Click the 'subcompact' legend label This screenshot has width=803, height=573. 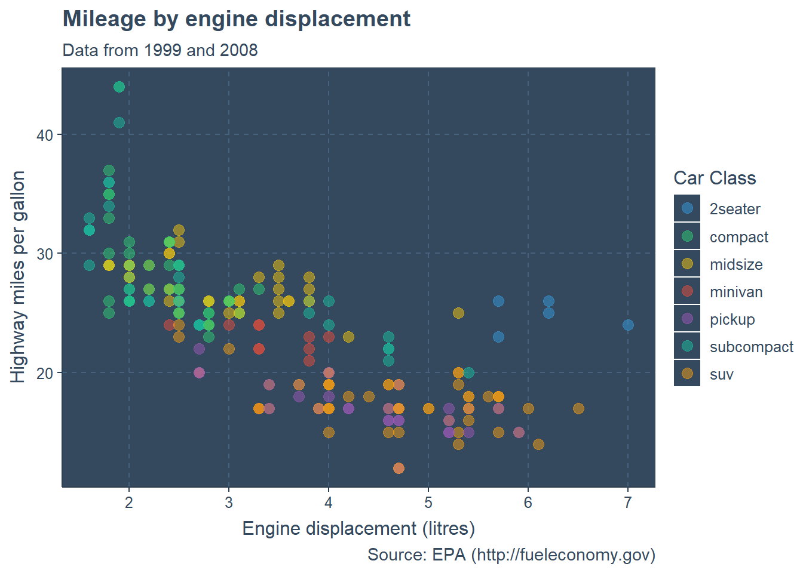coord(751,347)
